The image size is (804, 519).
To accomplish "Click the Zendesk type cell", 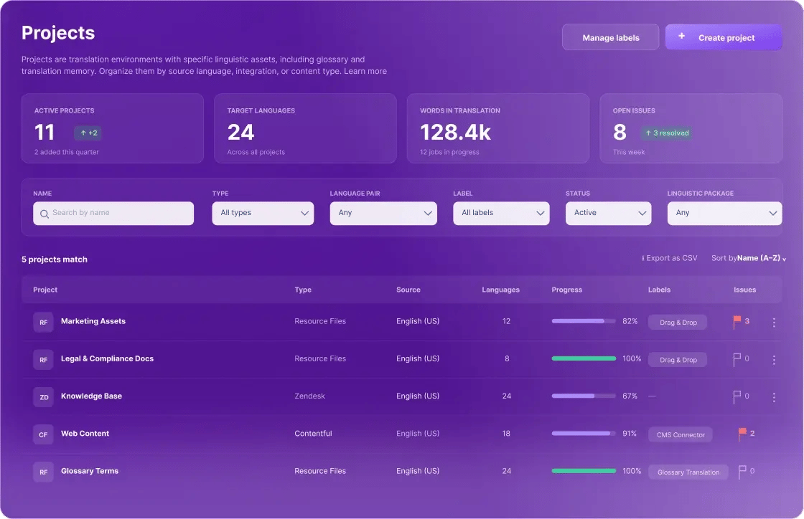I will point(309,396).
